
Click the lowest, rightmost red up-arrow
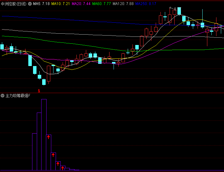pyautogui.click(x=63, y=168)
